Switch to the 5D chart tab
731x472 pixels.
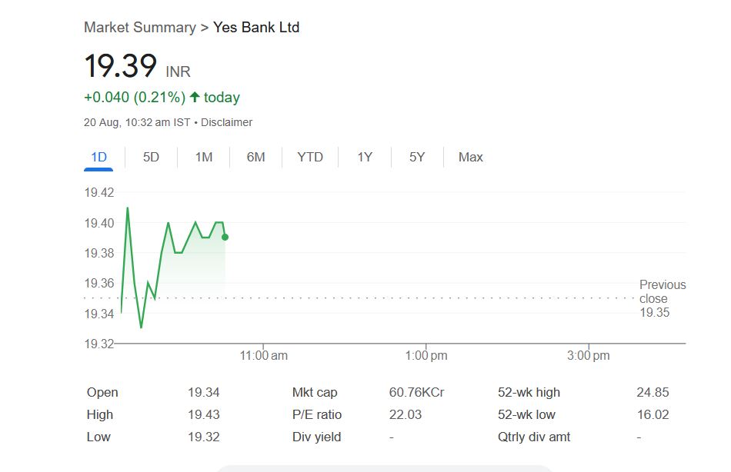tap(151, 158)
